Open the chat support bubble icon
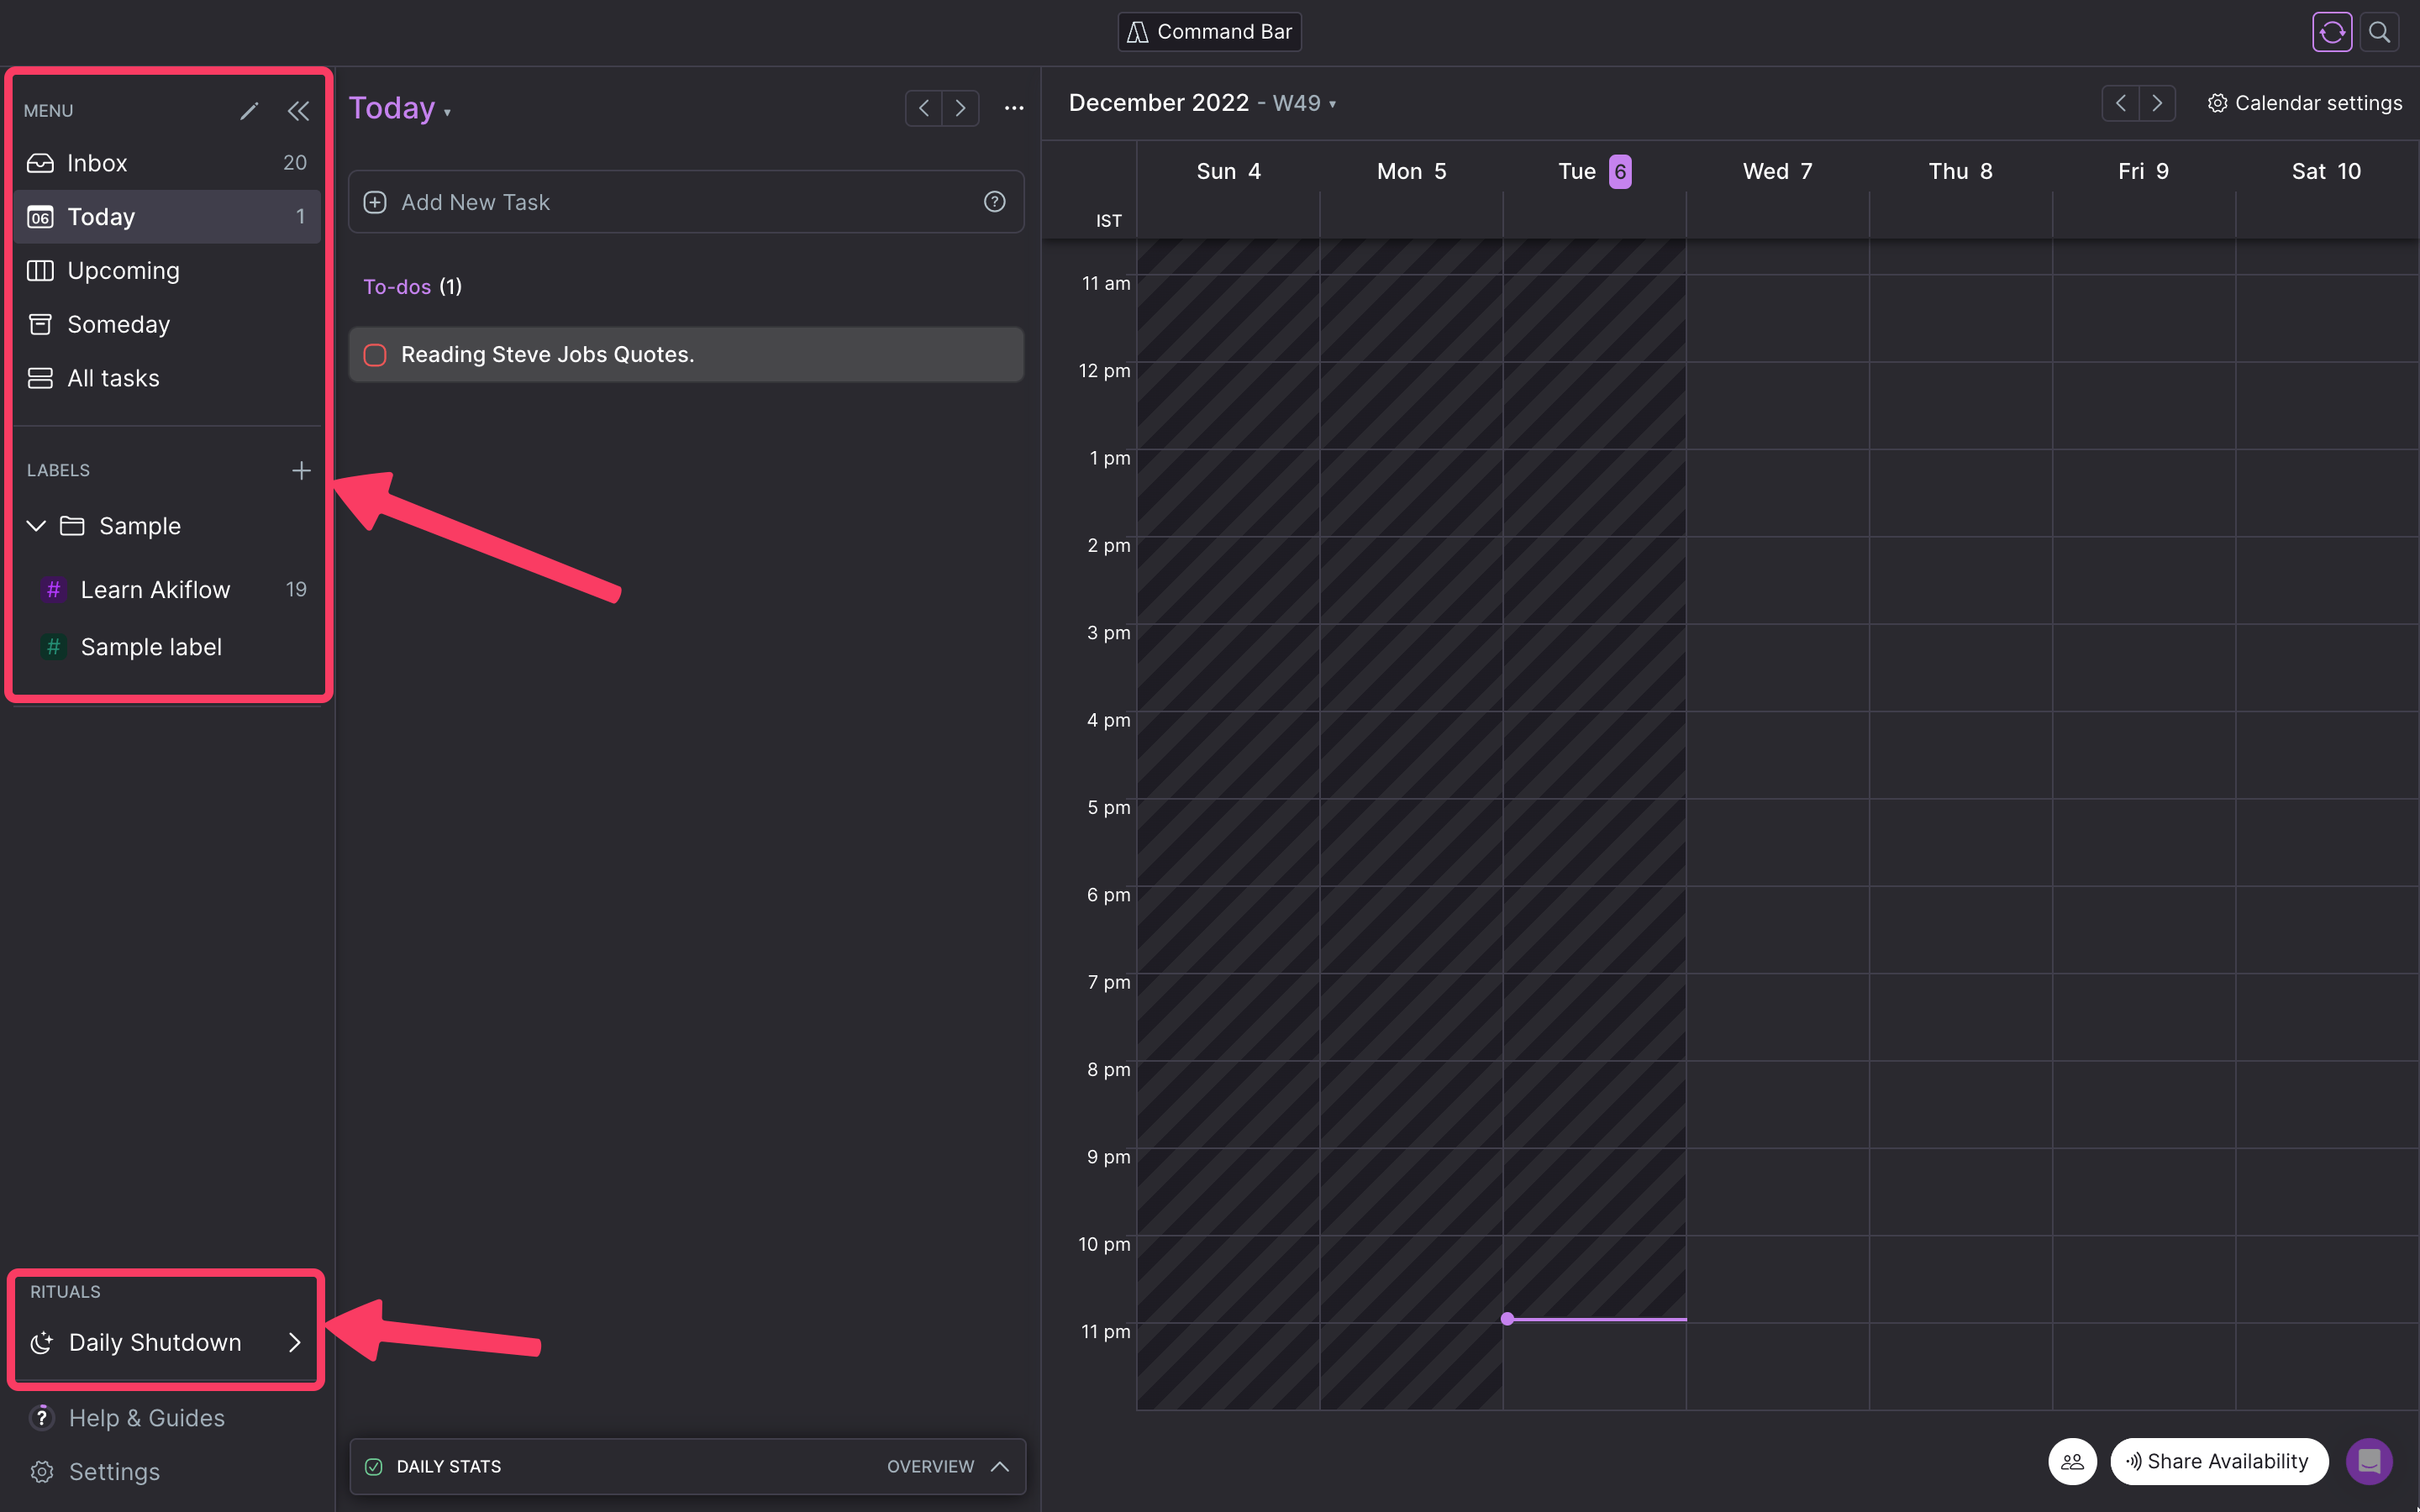The height and width of the screenshot is (1512, 2420). pyautogui.click(x=2369, y=1461)
